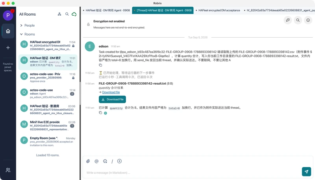Screen dimensions: 315x180
Task: Click the cloud sync status icon
Action: 74,14
